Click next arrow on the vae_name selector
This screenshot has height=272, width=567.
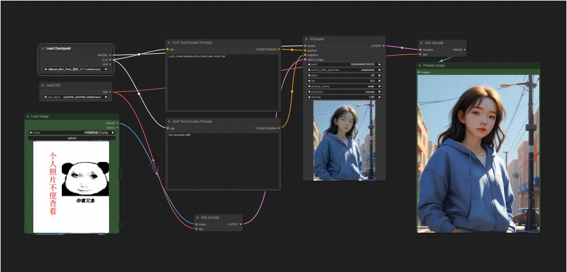(x=107, y=97)
